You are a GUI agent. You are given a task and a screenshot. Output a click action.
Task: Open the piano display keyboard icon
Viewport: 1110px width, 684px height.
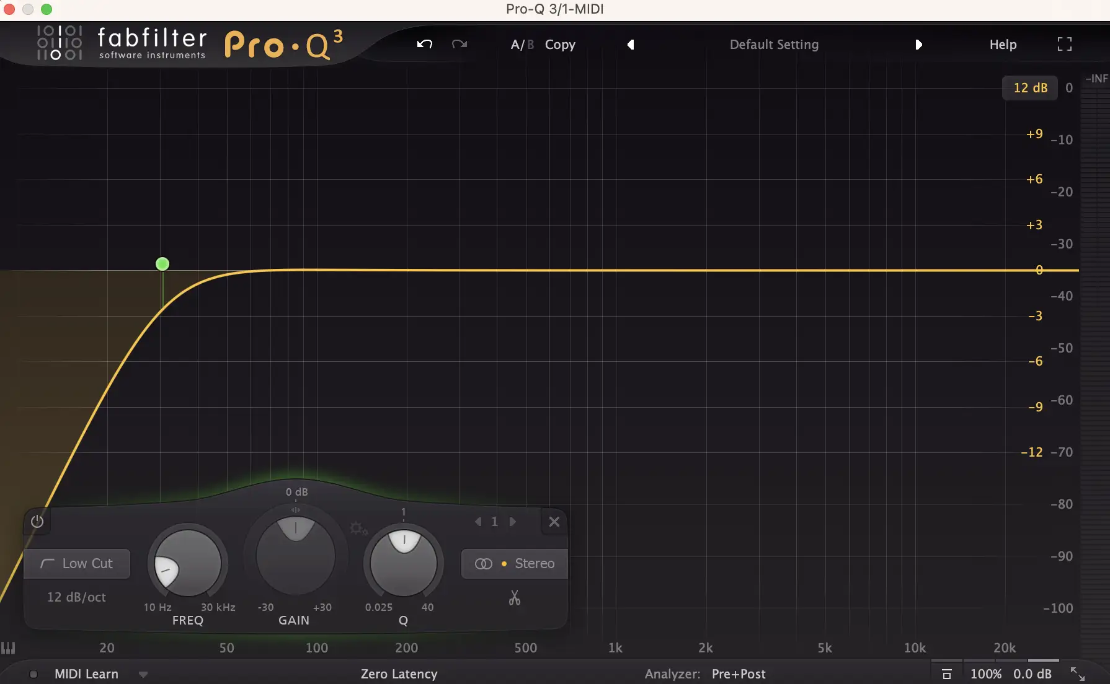tap(8, 648)
